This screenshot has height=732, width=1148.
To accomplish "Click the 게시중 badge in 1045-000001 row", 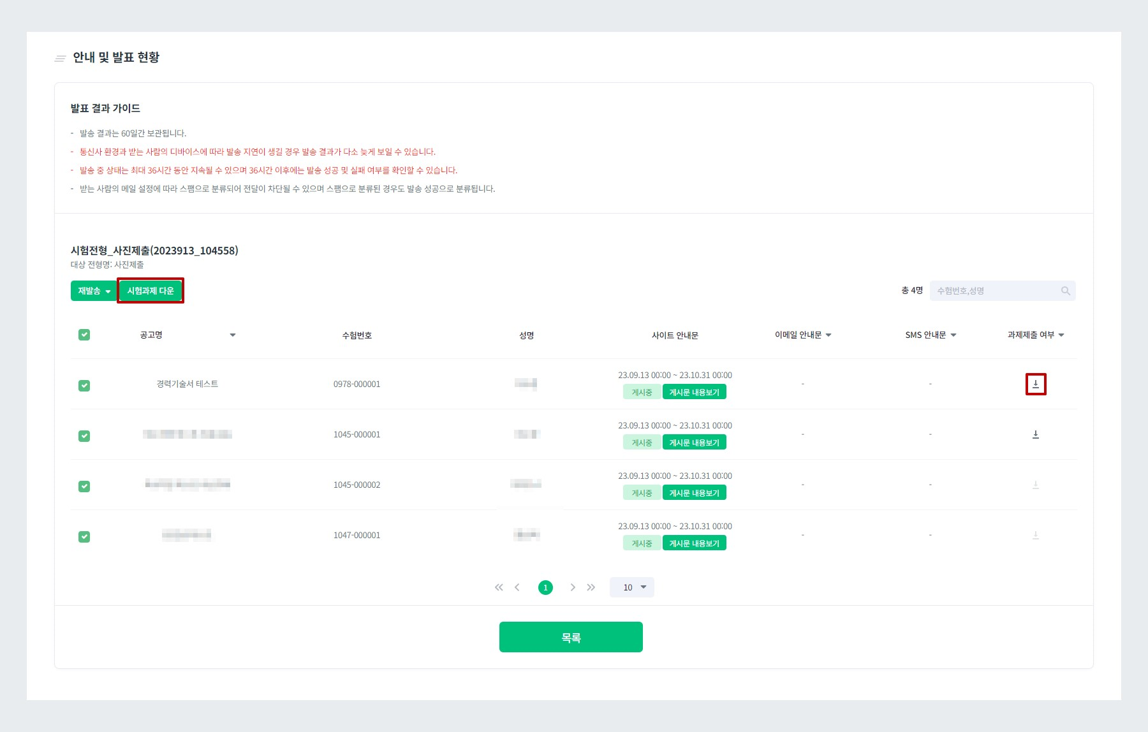I will tap(642, 443).
